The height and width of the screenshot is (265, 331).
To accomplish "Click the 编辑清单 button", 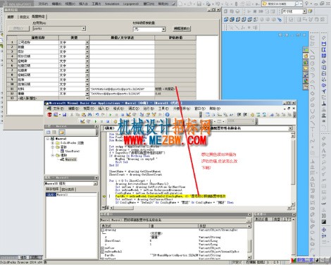I will tap(182, 28).
